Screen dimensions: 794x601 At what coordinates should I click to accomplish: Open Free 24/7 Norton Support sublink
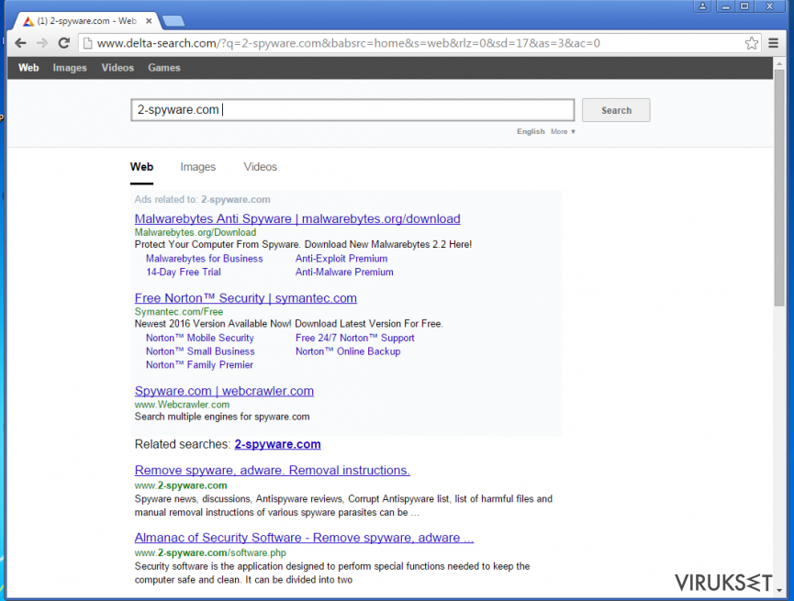(x=355, y=338)
